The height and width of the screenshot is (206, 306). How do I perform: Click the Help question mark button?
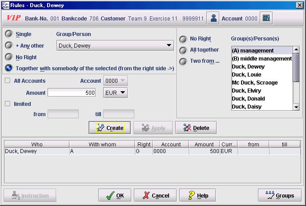197,195
